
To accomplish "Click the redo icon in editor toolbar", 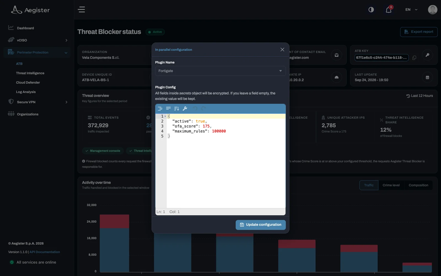I will point(203,109).
